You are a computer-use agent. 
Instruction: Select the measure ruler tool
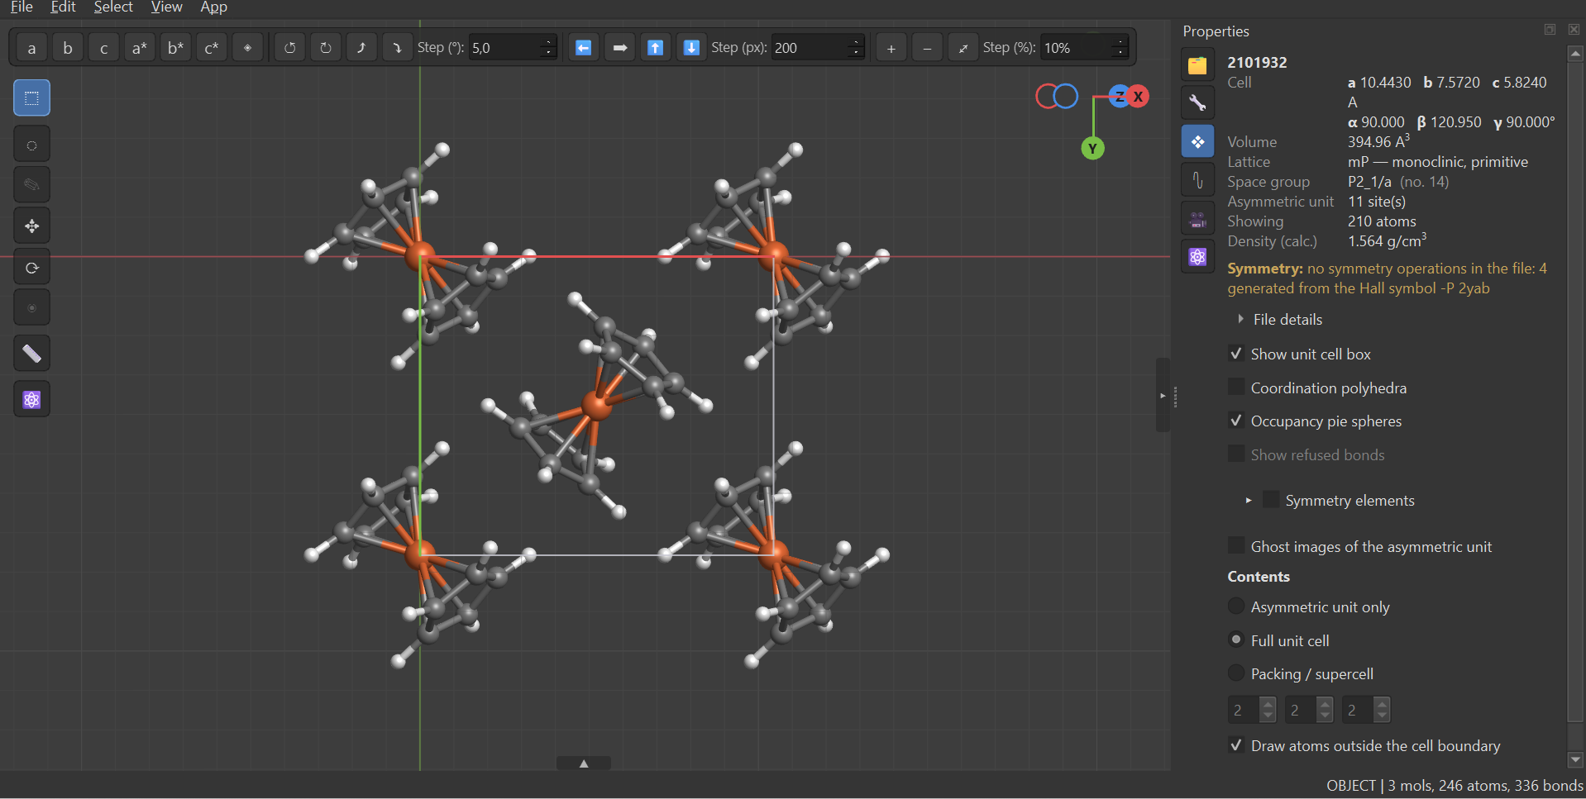[32, 354]
